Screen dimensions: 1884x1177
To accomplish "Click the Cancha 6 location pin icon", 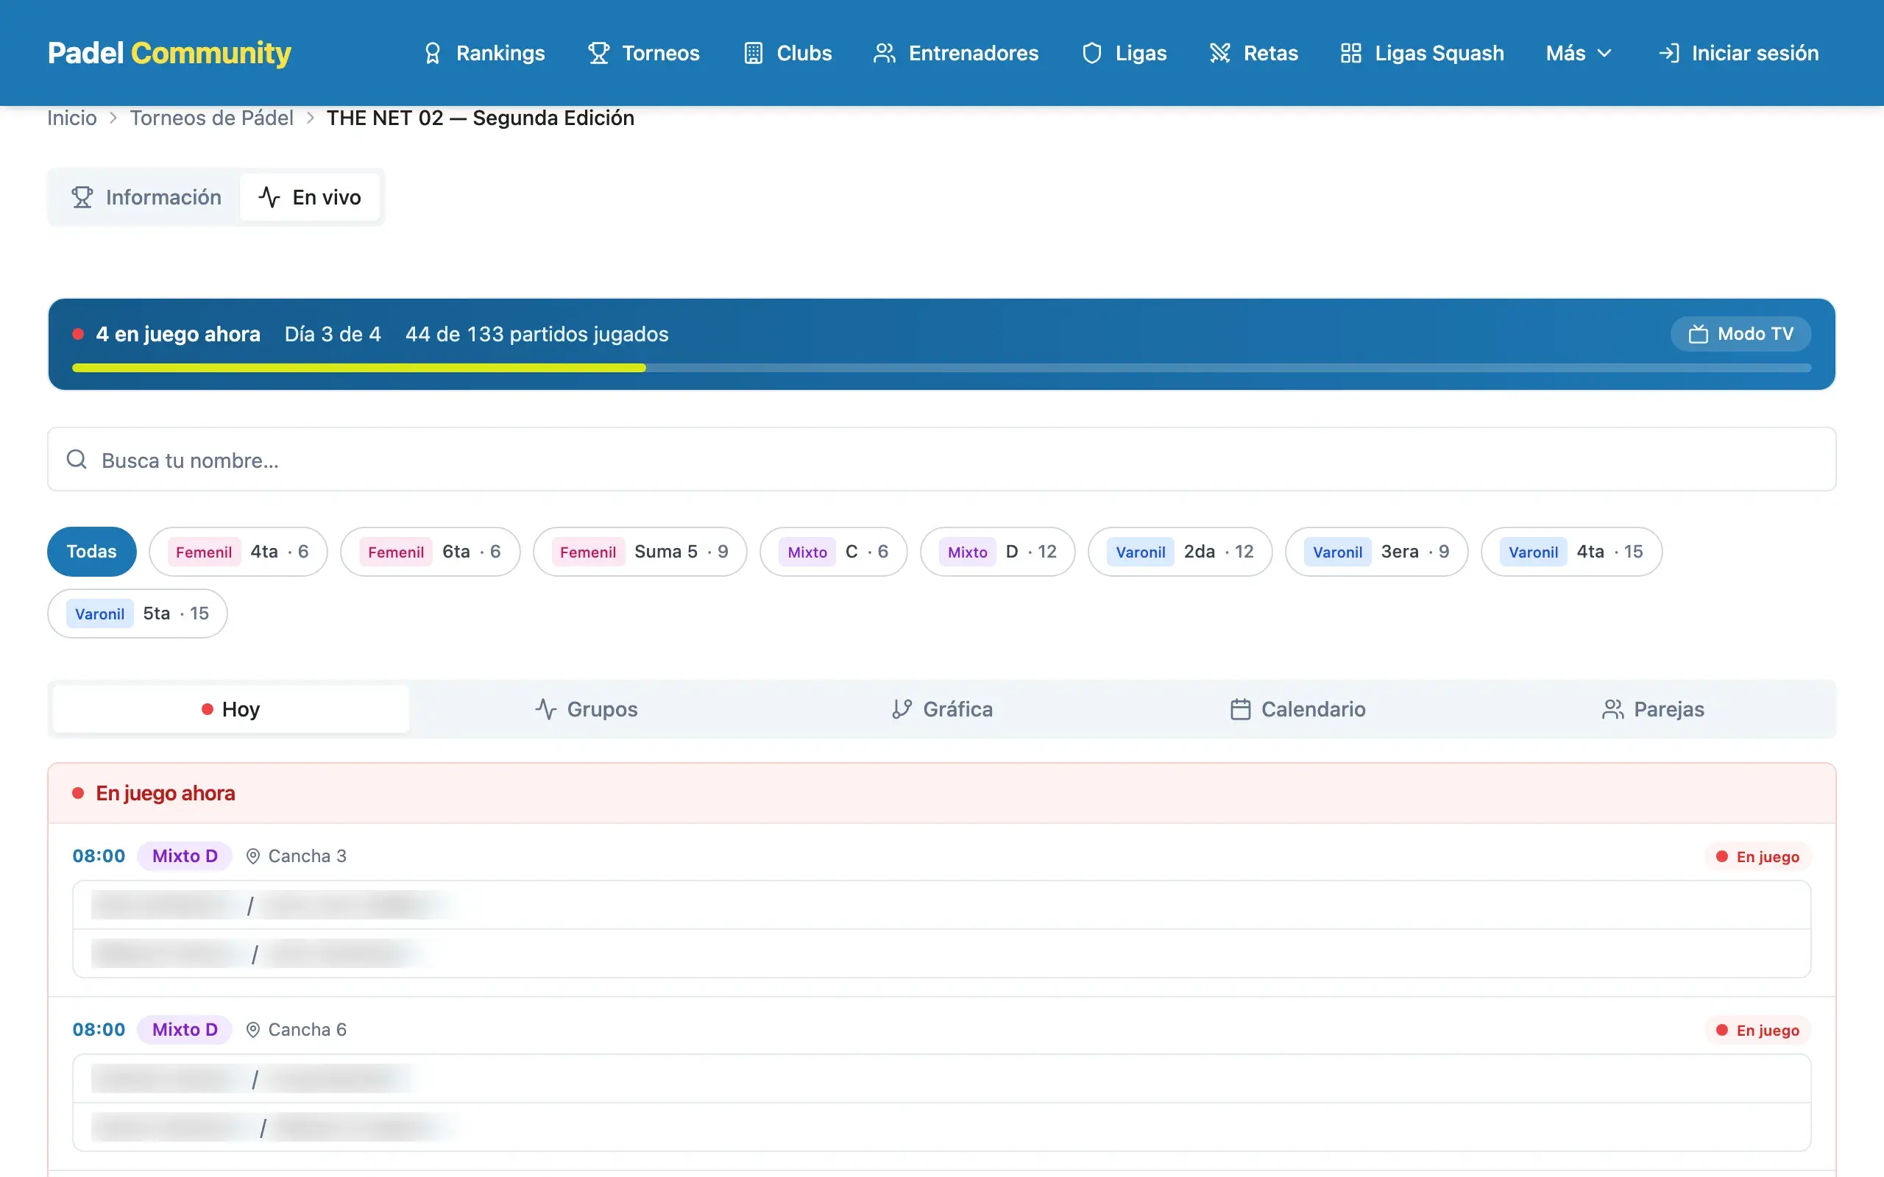I will (253, 1030).
